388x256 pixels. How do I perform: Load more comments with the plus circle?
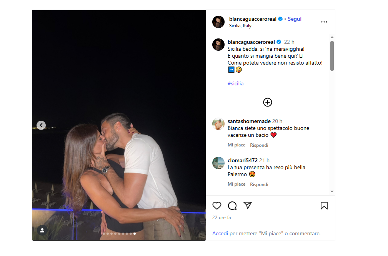point(268,102)
